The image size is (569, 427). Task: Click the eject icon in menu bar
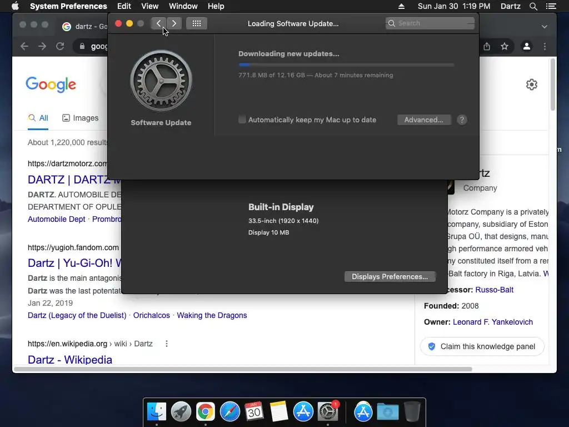click(x=401, y=6)
